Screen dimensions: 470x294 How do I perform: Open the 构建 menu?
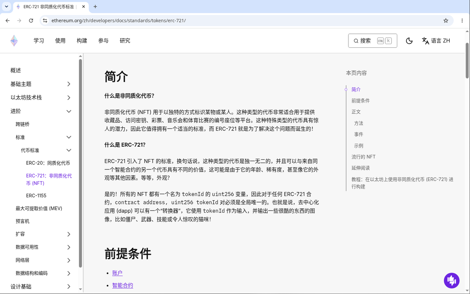click(82, 41)
